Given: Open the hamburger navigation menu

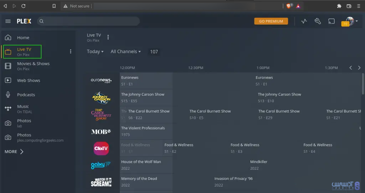Looking at the screenshot, I should click(8, 21).
